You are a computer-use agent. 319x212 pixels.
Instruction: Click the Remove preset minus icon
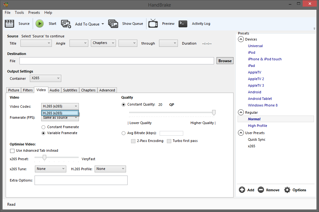pos(261,190)
